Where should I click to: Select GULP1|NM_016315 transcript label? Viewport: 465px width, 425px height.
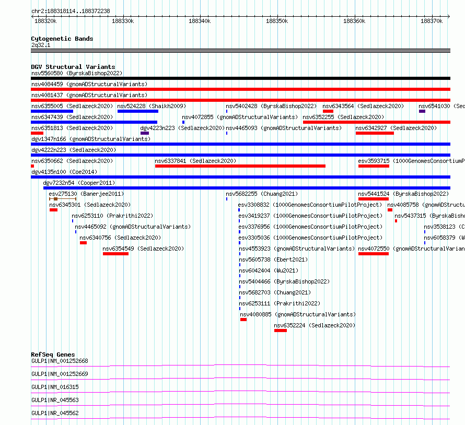pos(55,387)
